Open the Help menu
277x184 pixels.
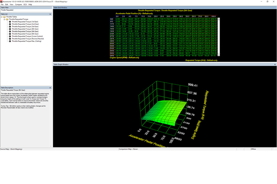click(x=30, y=5)
